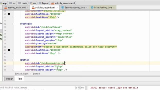The image size is (160, 90).
Task: Click the Java class icon on MainActivity.java tab
Action: 92,7
